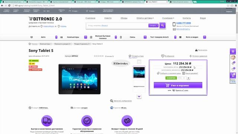This screenshot has height=134, width=238.
Task: Click the quantity number field
Action: 184,78
